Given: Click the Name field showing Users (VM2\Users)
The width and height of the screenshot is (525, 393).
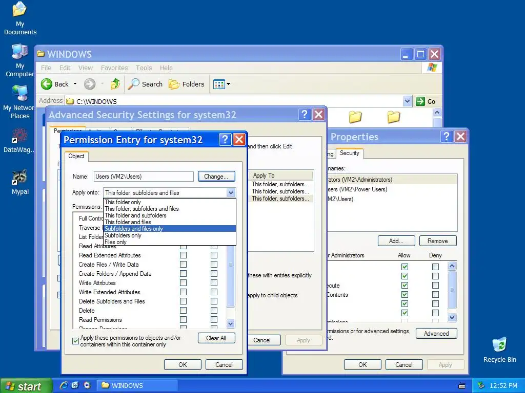Looking at the screenshot, I should pyautogui.click(x=144, y=177).
